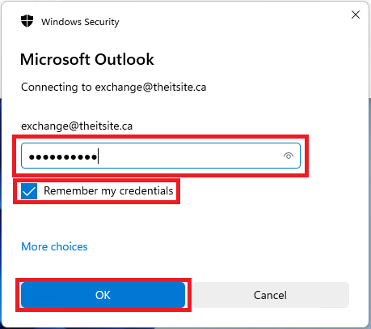Click the Remember my credentials label text

(108, 190)
